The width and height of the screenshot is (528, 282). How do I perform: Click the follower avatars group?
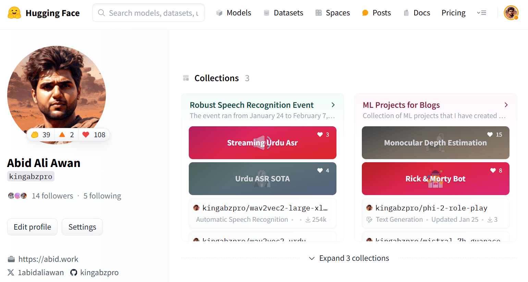17,196
